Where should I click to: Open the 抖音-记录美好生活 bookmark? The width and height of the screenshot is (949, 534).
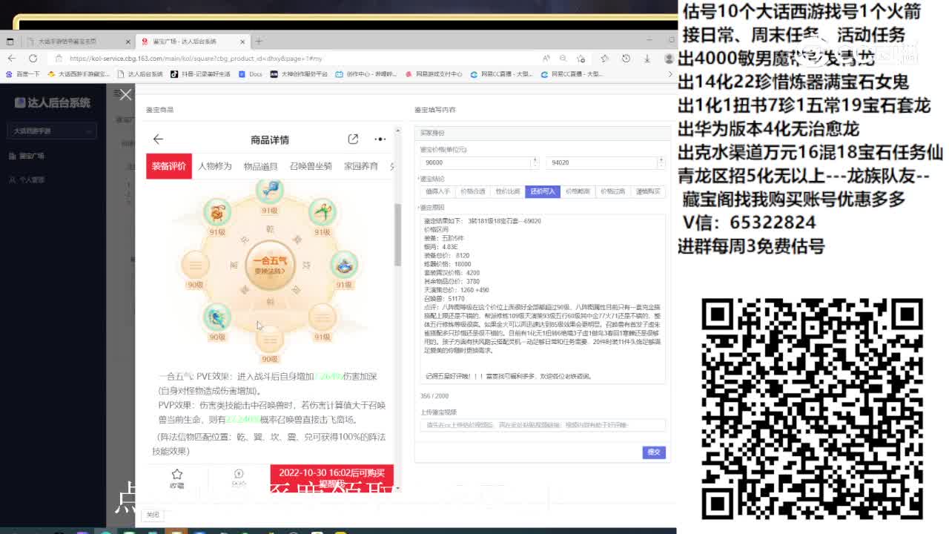click(200, 74)
